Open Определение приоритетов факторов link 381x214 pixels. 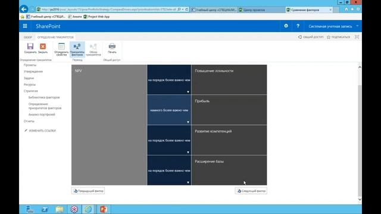pos(45,106)
